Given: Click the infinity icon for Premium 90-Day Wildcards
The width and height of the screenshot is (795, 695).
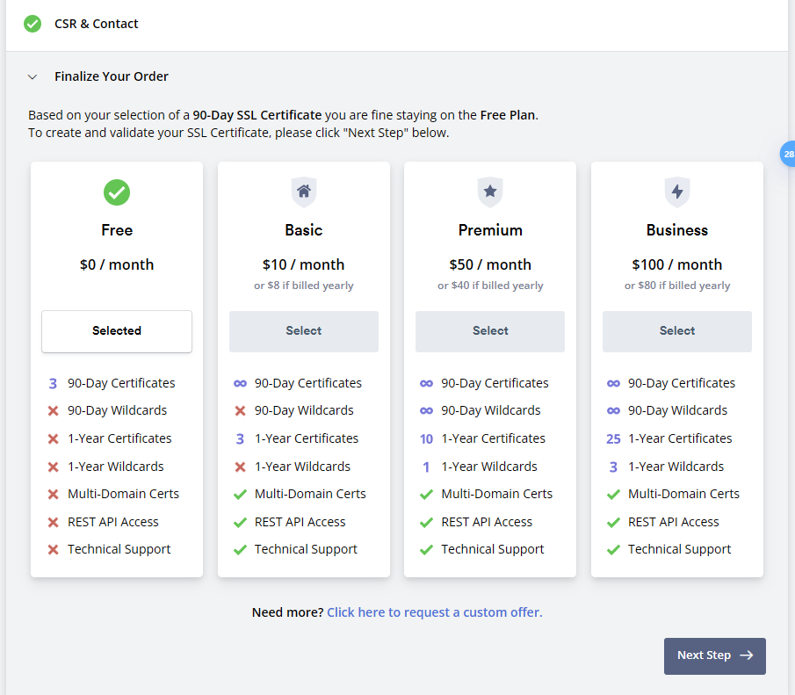Looking at the screenshot, I should coord(427,411).
